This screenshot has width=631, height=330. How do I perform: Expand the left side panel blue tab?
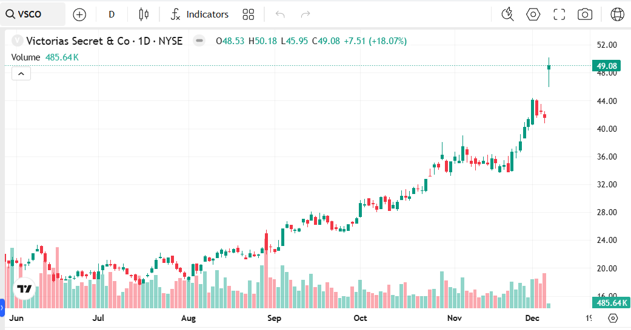click(2, 308)
